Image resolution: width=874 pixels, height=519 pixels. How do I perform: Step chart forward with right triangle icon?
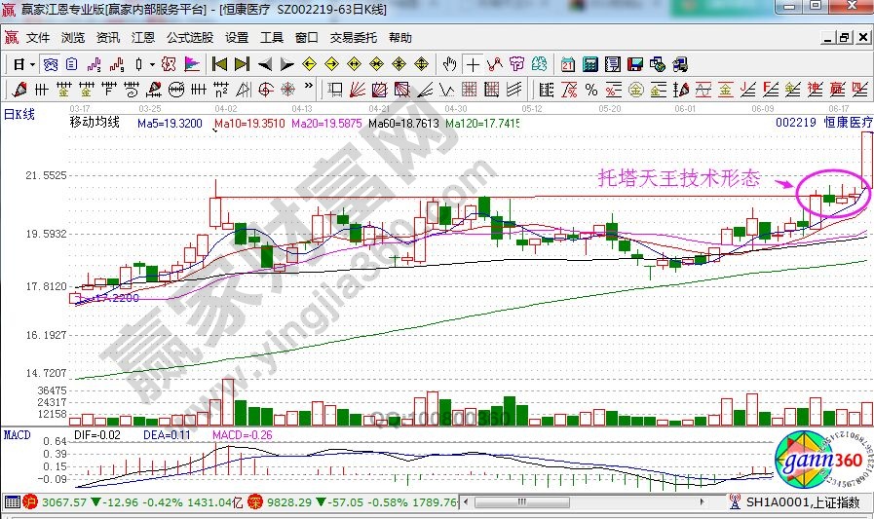pos(287,64)
